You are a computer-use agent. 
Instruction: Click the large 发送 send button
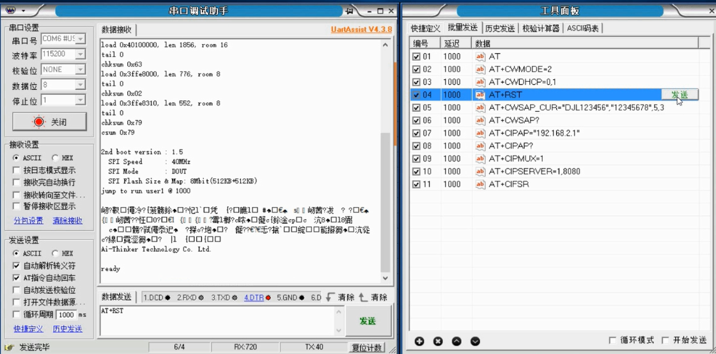368,321
